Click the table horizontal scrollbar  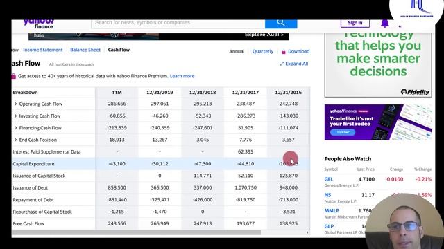coord(137,232)
